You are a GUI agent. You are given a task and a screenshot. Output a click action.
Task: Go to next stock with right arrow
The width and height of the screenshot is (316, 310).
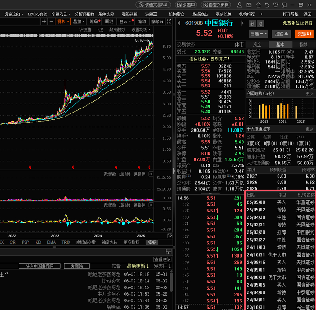242,23
